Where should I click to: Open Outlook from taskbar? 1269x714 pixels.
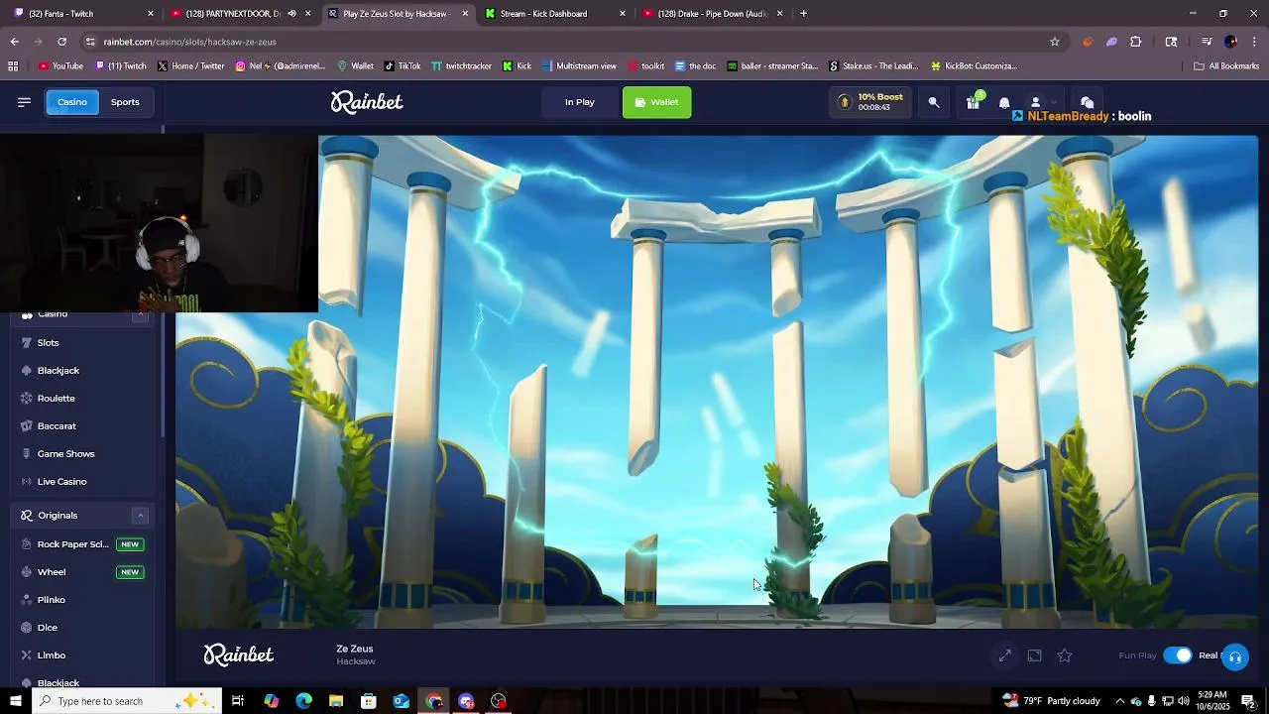pos(402,701)
